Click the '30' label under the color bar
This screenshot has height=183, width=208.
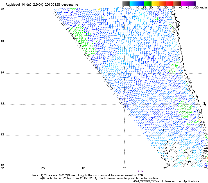(x=166, y=8)
